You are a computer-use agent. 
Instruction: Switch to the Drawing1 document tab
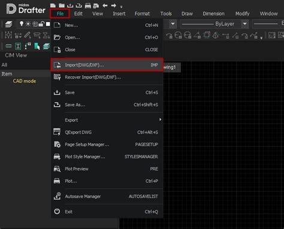point(172,67)
